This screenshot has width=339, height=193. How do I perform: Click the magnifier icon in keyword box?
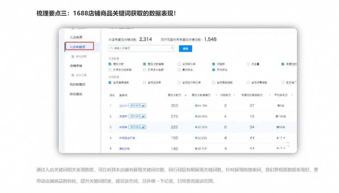[112, 48]
